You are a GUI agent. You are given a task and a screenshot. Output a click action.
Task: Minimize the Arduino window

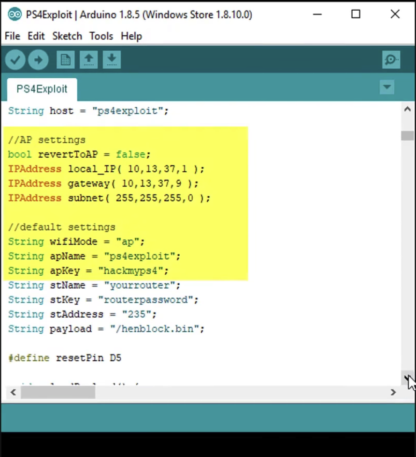click(317, 14)
